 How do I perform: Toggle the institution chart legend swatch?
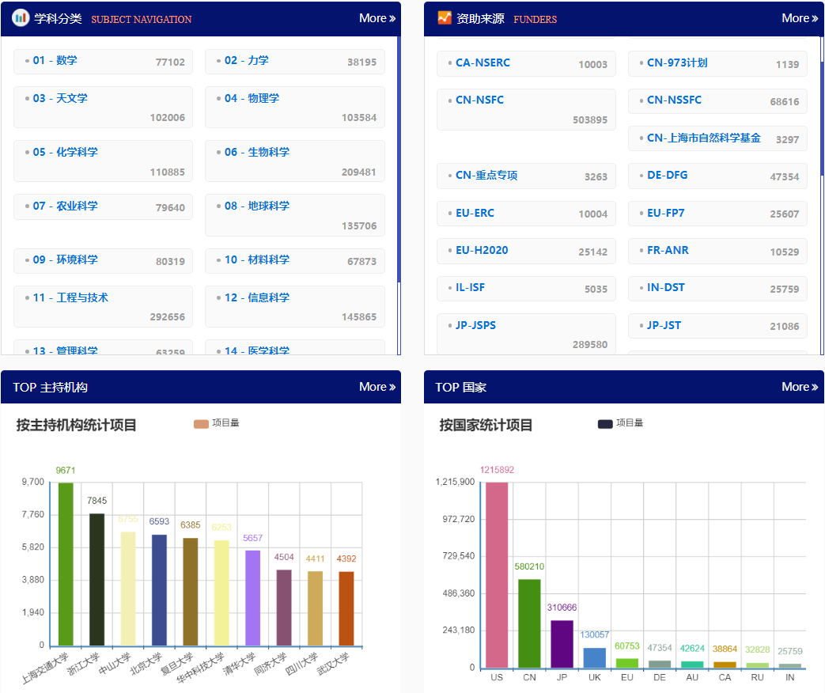point(201,424)
